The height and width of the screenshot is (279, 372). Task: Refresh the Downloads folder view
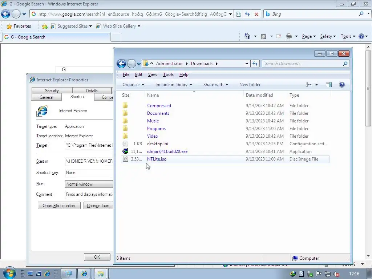[255, 64]
